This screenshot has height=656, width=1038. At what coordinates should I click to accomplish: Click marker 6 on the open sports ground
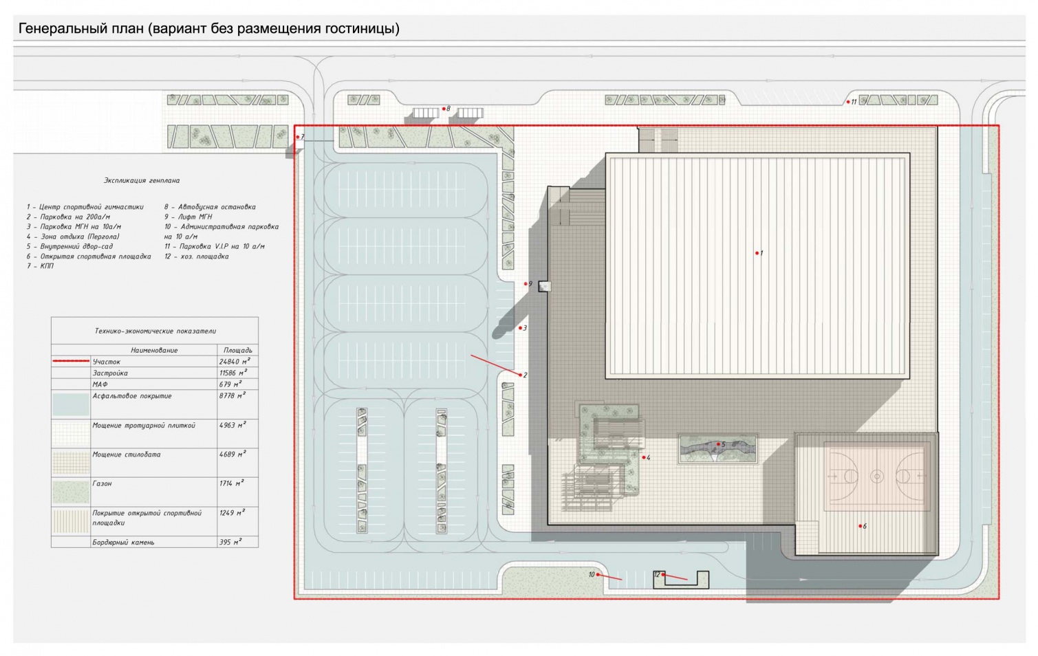click(860, 526)
